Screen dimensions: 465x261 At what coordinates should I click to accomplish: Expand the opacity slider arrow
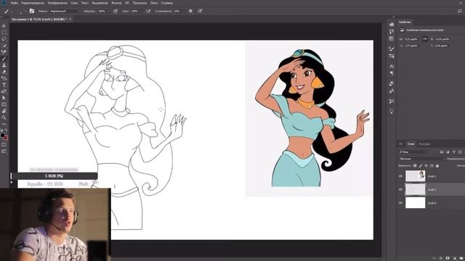[x=108, y=12]
